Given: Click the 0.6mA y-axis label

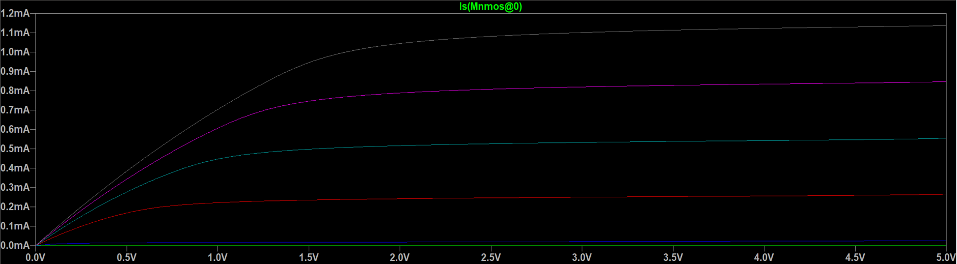Looking at the screenshot, I should click(15, 129).
